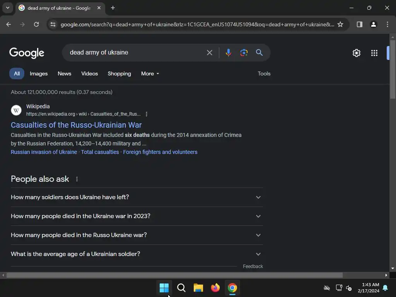Open the tab search dropdown arrow

point(8,8)
